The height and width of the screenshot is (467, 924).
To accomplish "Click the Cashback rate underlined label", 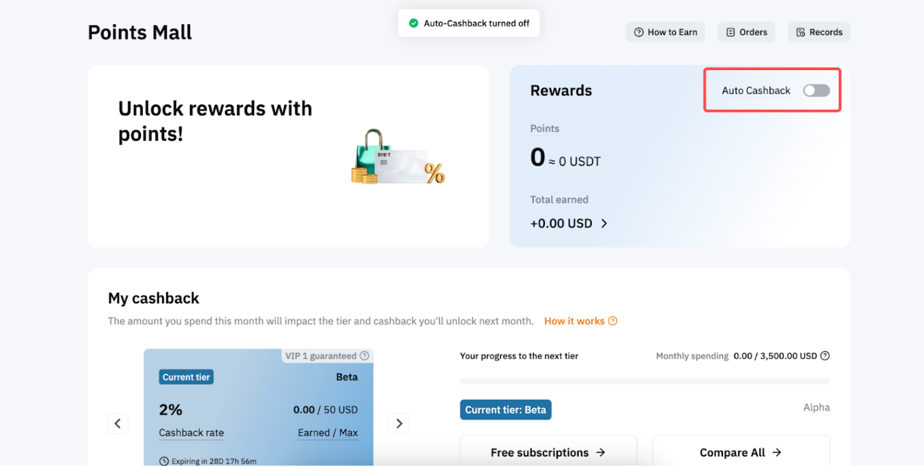I will point(191,433).
